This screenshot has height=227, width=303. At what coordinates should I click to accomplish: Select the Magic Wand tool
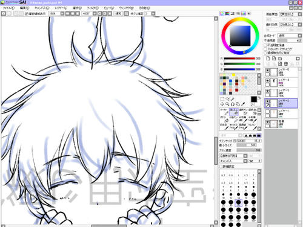233,99
